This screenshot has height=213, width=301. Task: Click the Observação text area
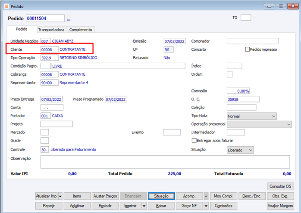click(165, 162)
